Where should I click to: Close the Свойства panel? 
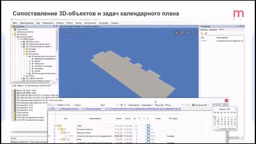[x=243, y=26]
